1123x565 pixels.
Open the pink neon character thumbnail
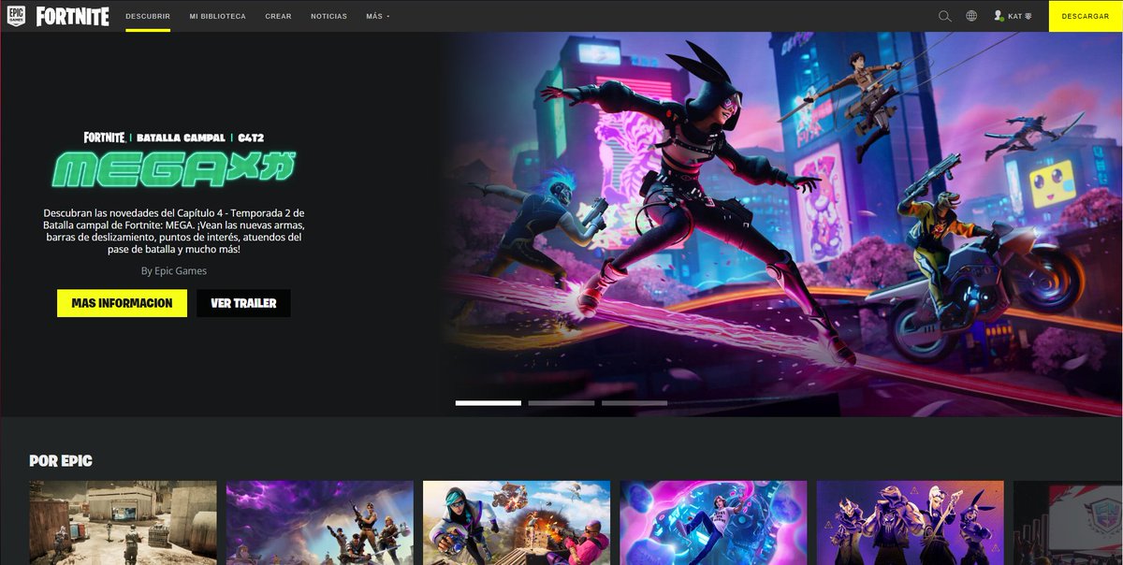[713, 523]
